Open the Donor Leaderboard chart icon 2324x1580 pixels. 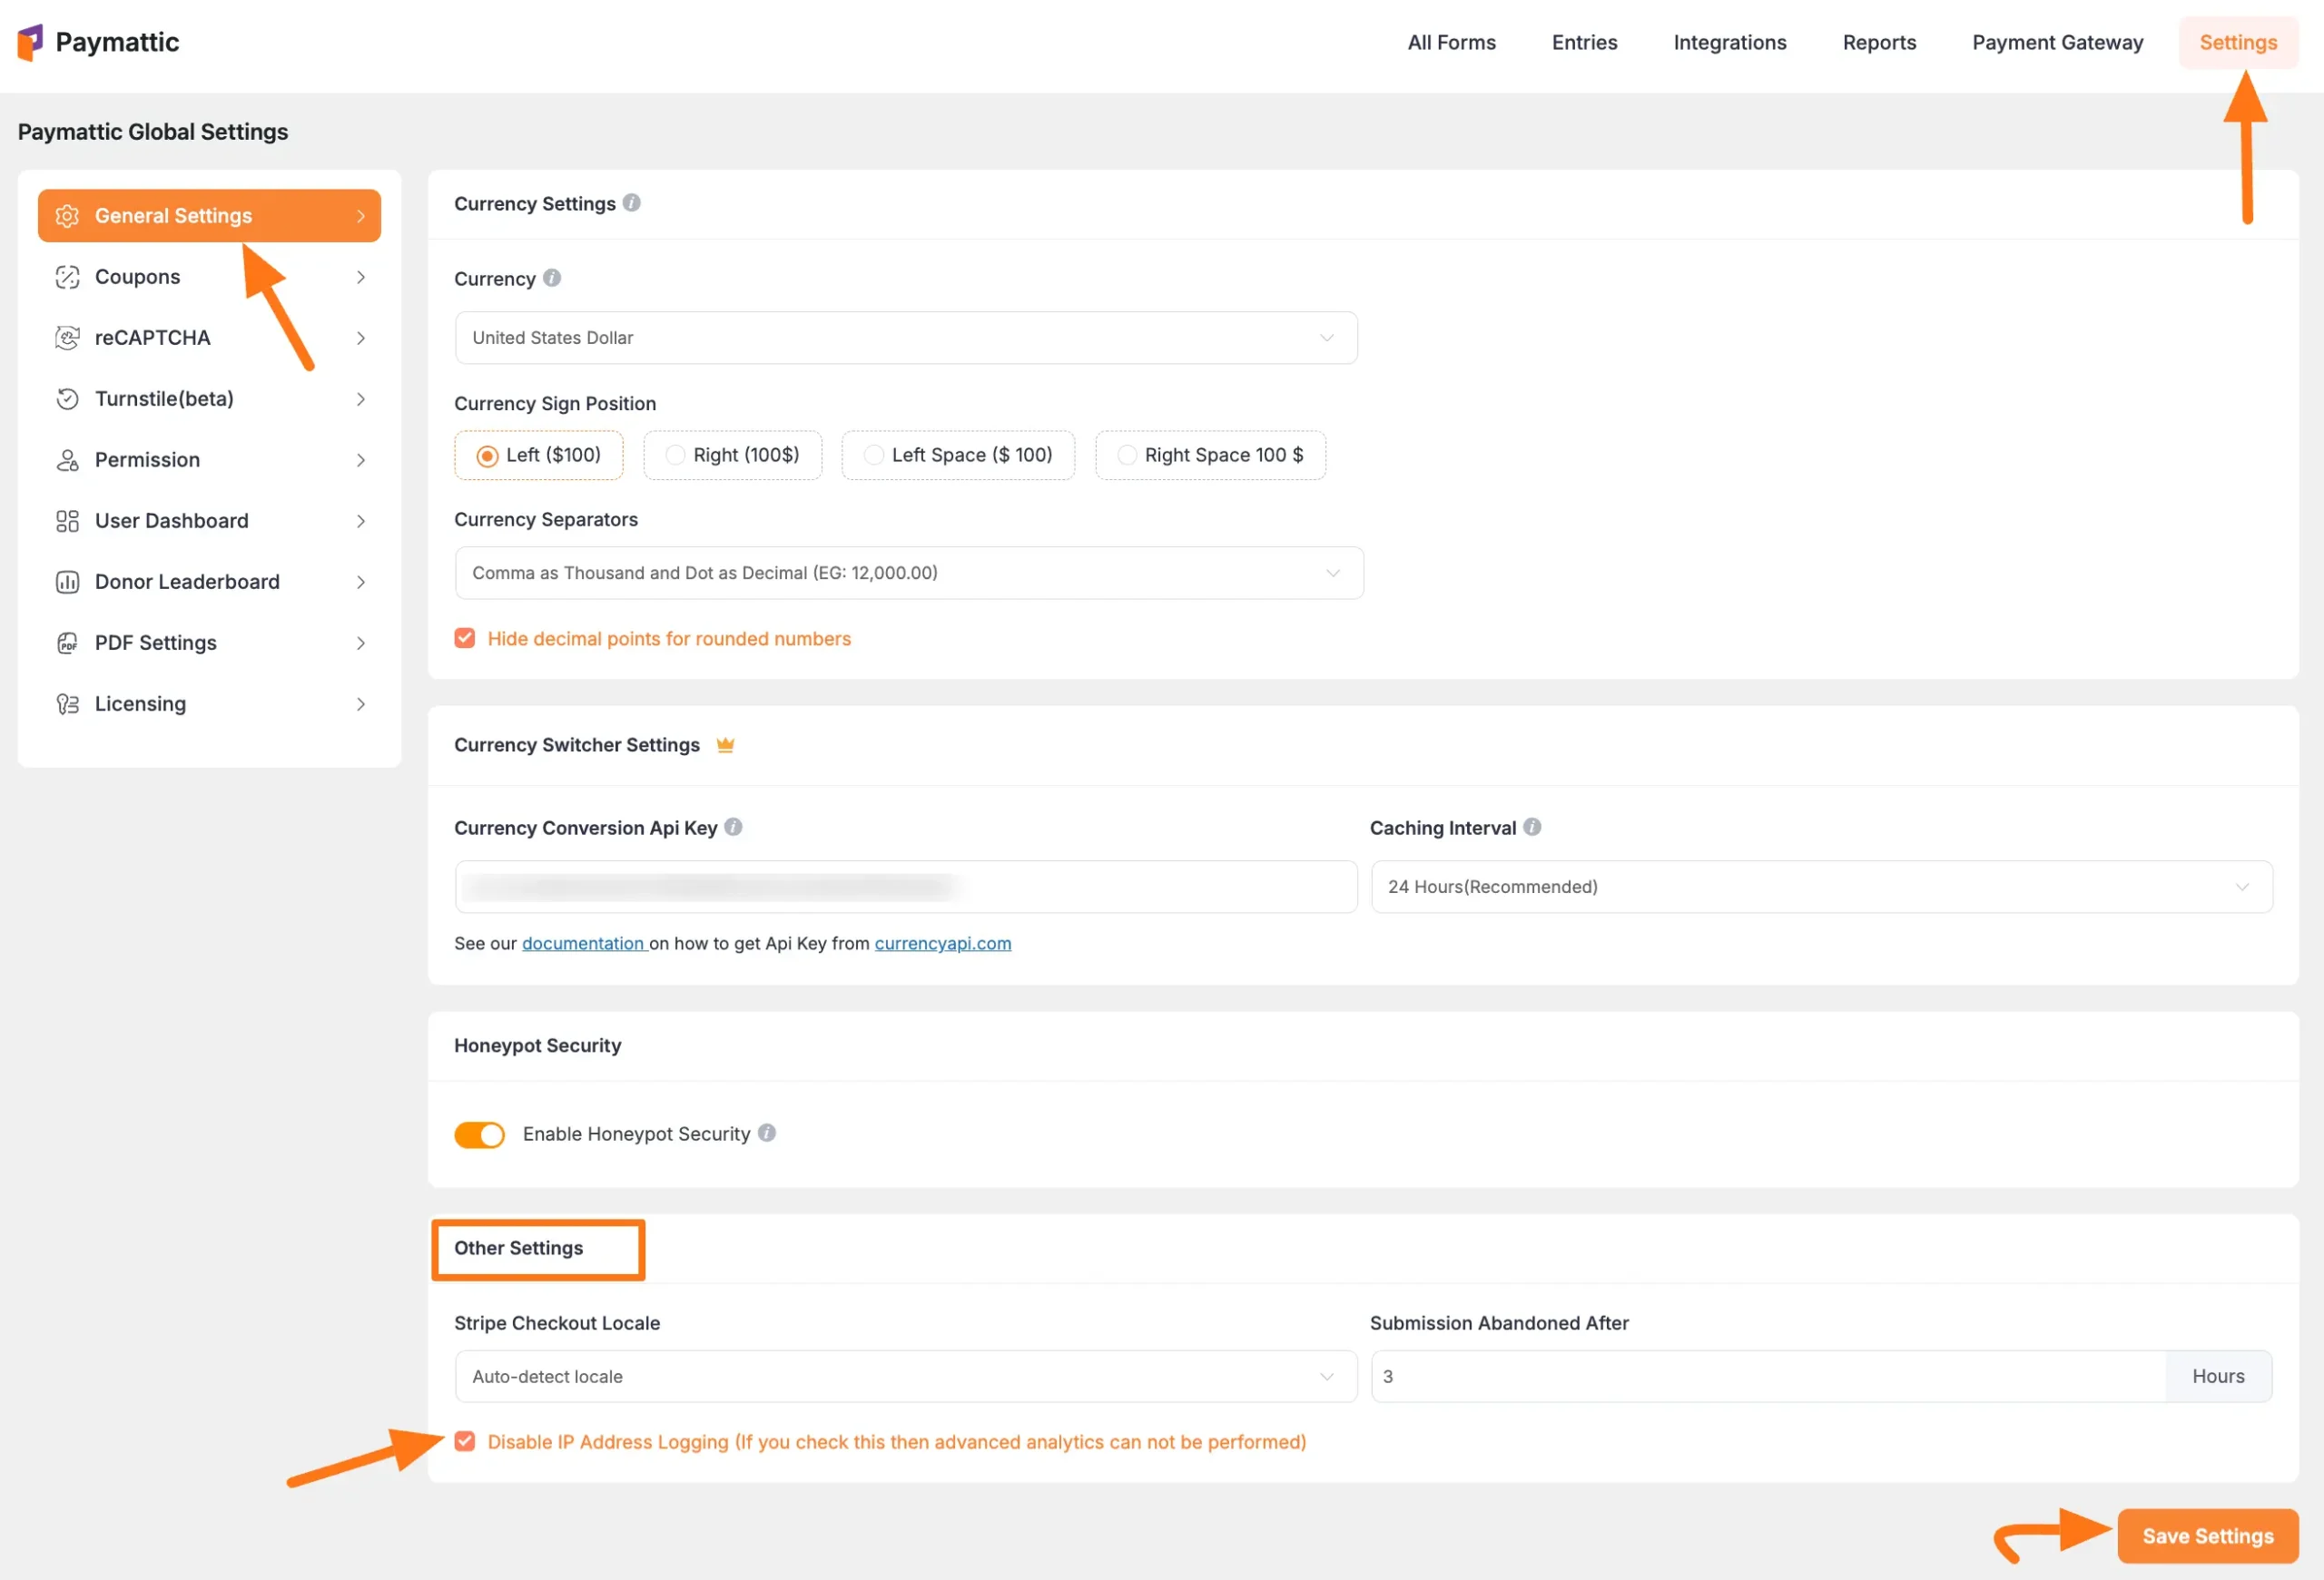(67, 582)
